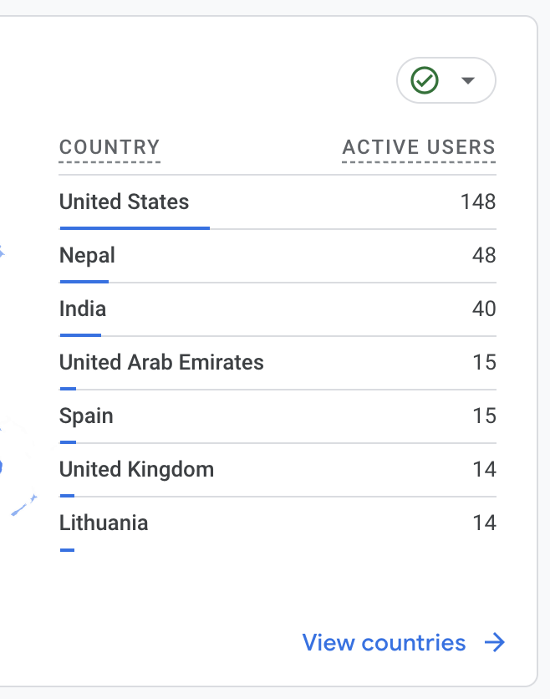Viewport: 550px width, 699px height.
Task: Click the blue bar under Nepal
Action: tap(84, 281)
